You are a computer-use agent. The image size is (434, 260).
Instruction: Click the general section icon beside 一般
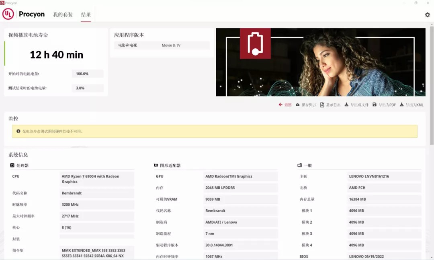299,165
